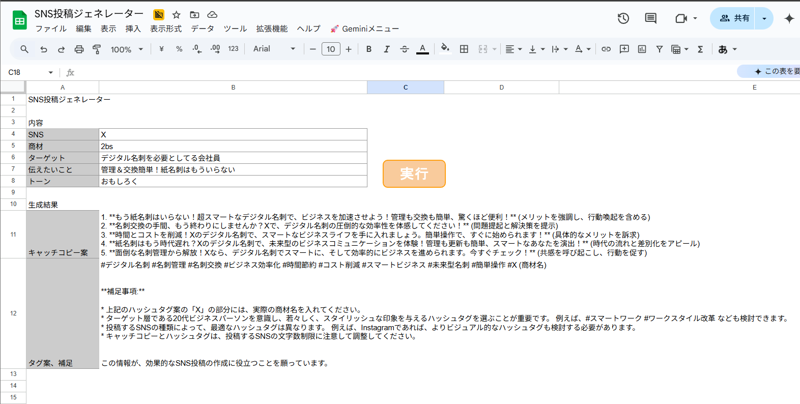Open the input tools あ menu
The width and height of the screenshot is (800, 404).
click(x=727, y=49)
